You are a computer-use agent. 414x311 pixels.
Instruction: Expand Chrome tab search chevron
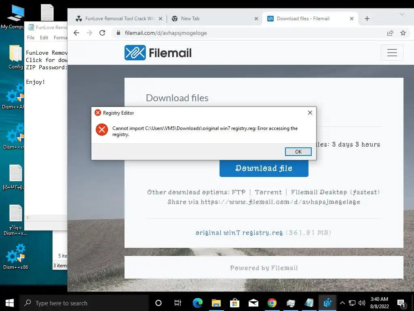tap(402, 14)
